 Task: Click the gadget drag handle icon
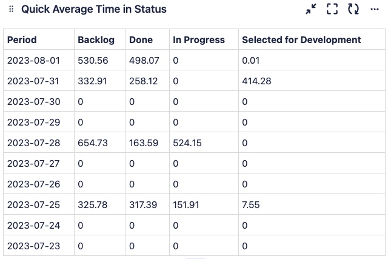pos(11,10)
